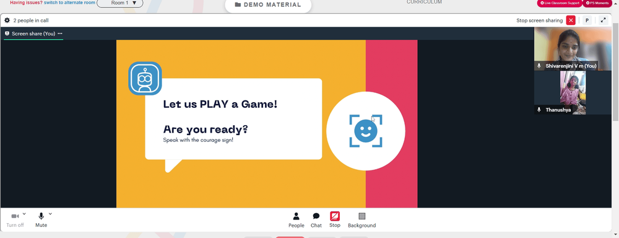Click microphone icon beside Shivarenjini name
Viewport: 619px width, 238px height.
[x=539, y=66]
